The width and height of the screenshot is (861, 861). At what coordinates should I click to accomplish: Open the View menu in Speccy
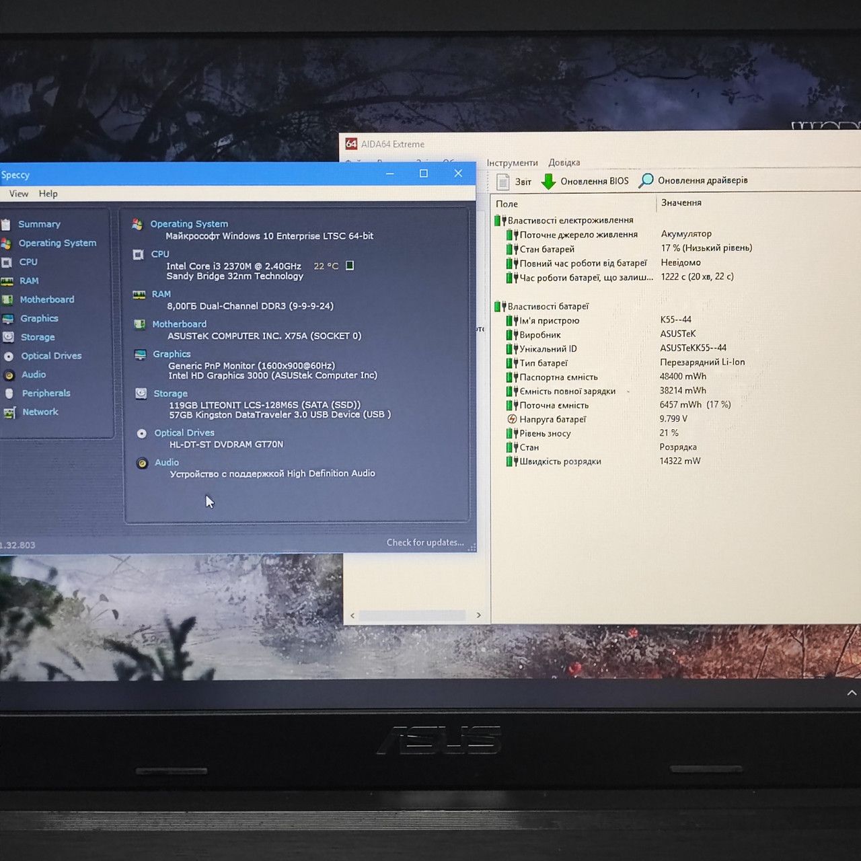coord(19,194)
